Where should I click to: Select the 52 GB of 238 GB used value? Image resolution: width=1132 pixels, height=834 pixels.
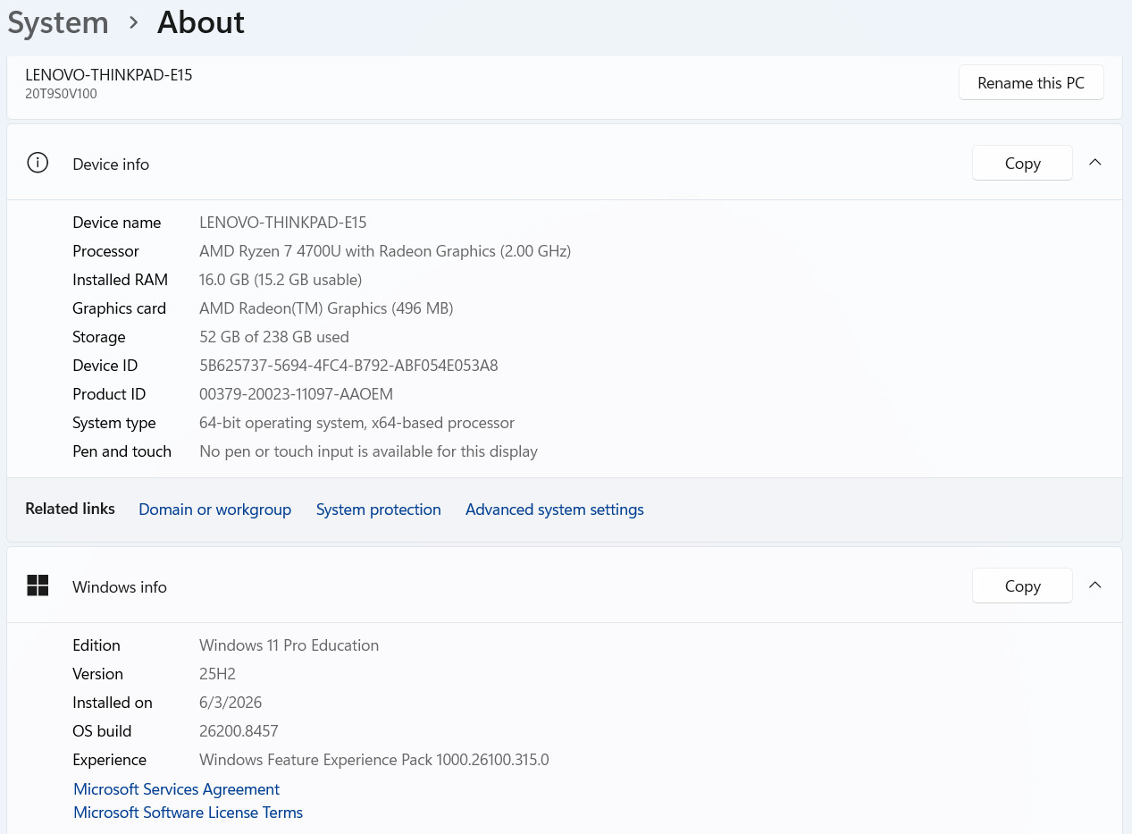[274, 337]
